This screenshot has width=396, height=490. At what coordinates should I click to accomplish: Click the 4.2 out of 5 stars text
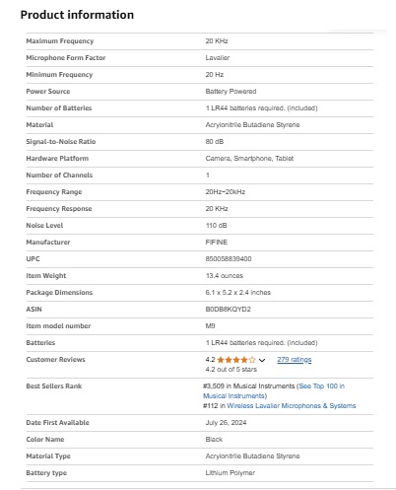click(x=231, y=370)
